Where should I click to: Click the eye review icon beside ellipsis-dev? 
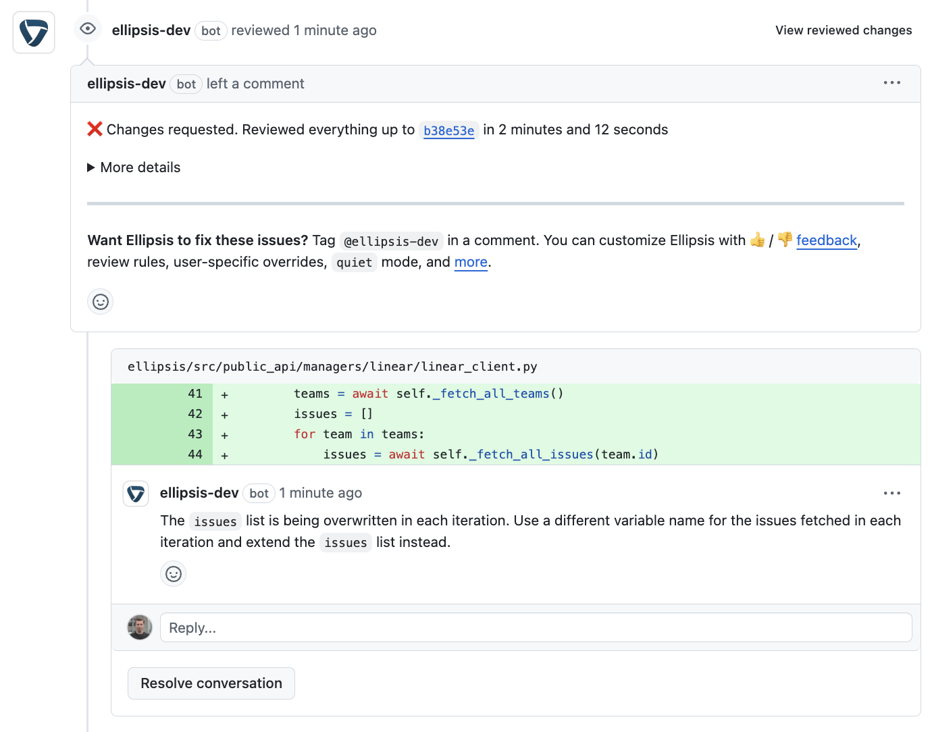tap(87, 28)
